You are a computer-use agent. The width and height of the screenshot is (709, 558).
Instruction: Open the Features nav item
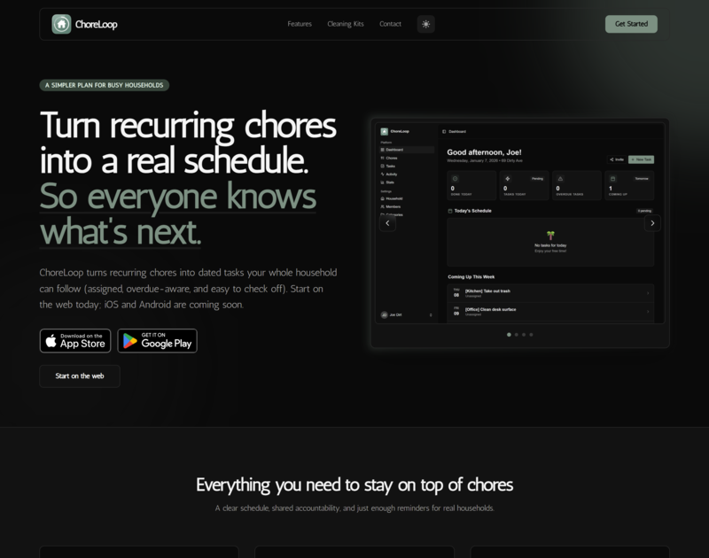[x=300, y=24]
